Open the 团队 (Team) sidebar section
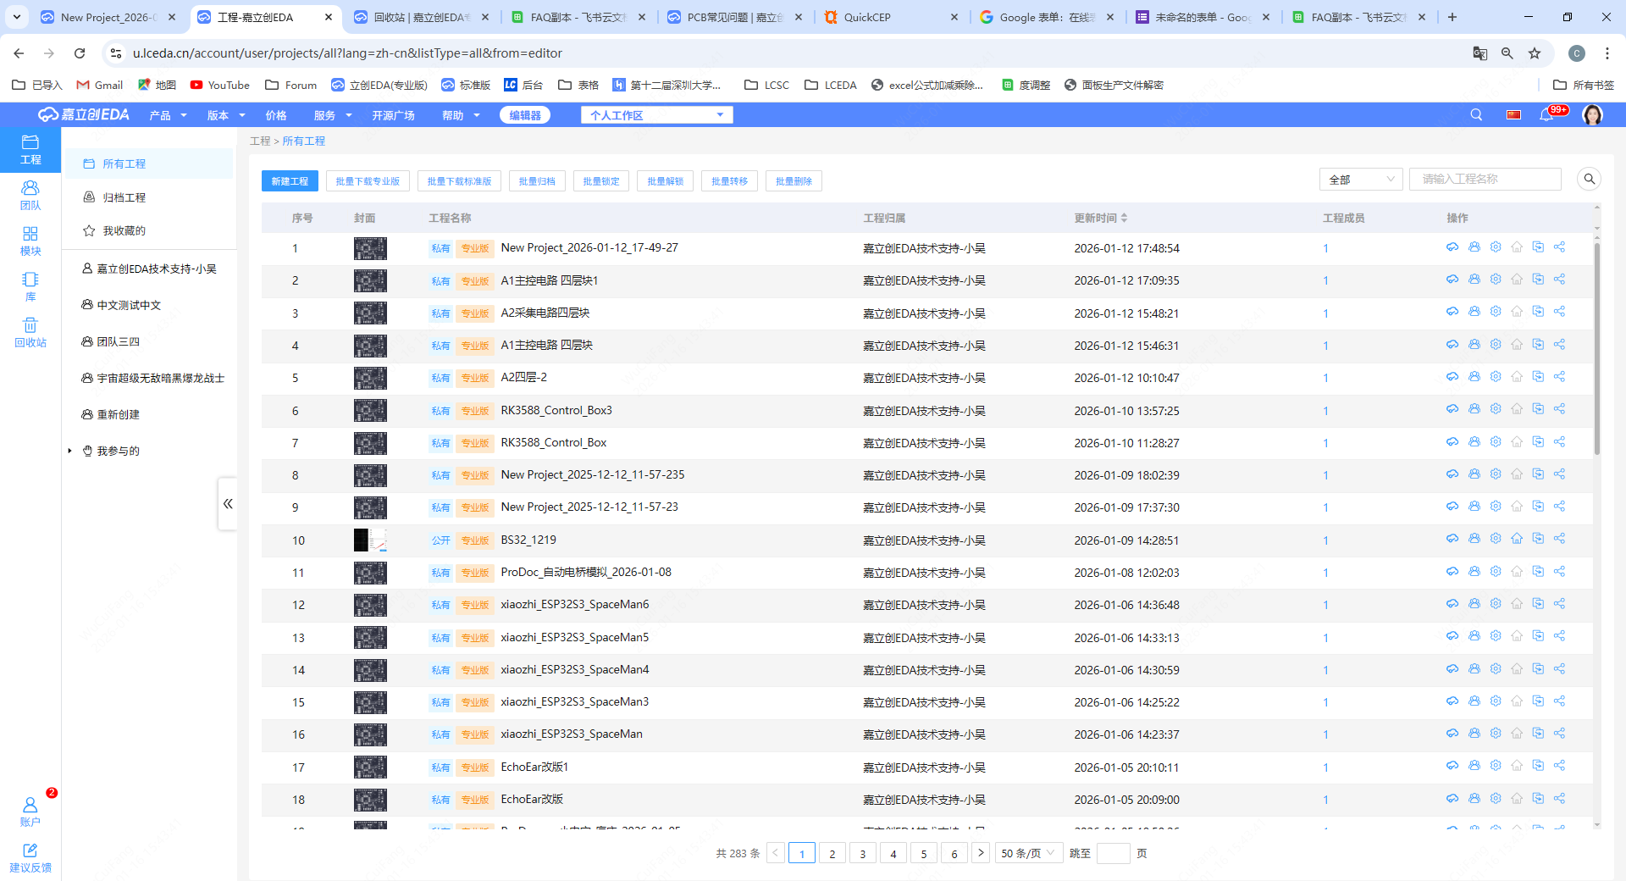Image resolution: width=1626 pixels, height=881 pixels. (30, 195)
